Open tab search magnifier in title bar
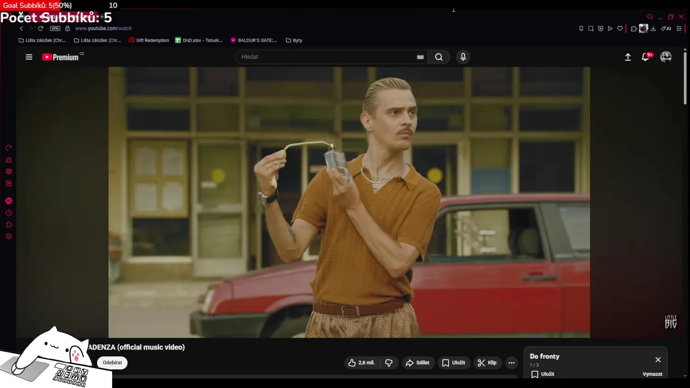Viewport: 690px width, 388px height. point(650,17)
